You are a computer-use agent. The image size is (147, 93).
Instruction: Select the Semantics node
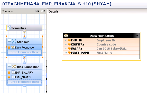24,28
